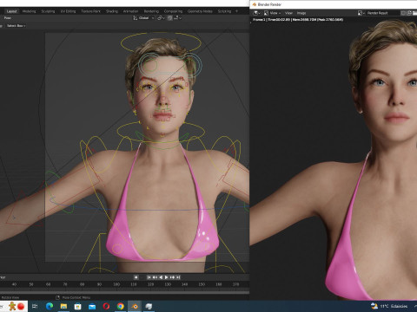Screen dimensions: 417x312
Task: Click the timeline horizontal scrollbar
Action: 124,293
